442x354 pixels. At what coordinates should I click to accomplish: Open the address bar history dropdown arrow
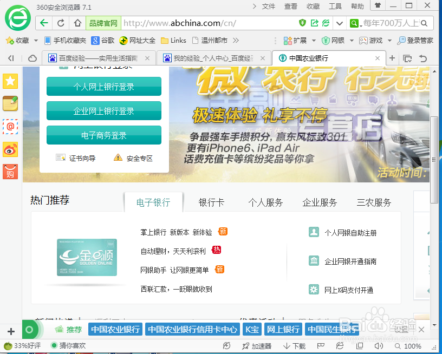(340, 23)
